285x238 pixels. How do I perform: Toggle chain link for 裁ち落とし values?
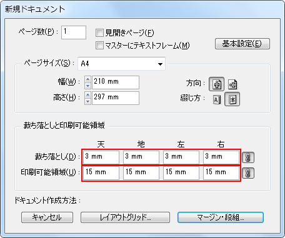pos(248,157)
